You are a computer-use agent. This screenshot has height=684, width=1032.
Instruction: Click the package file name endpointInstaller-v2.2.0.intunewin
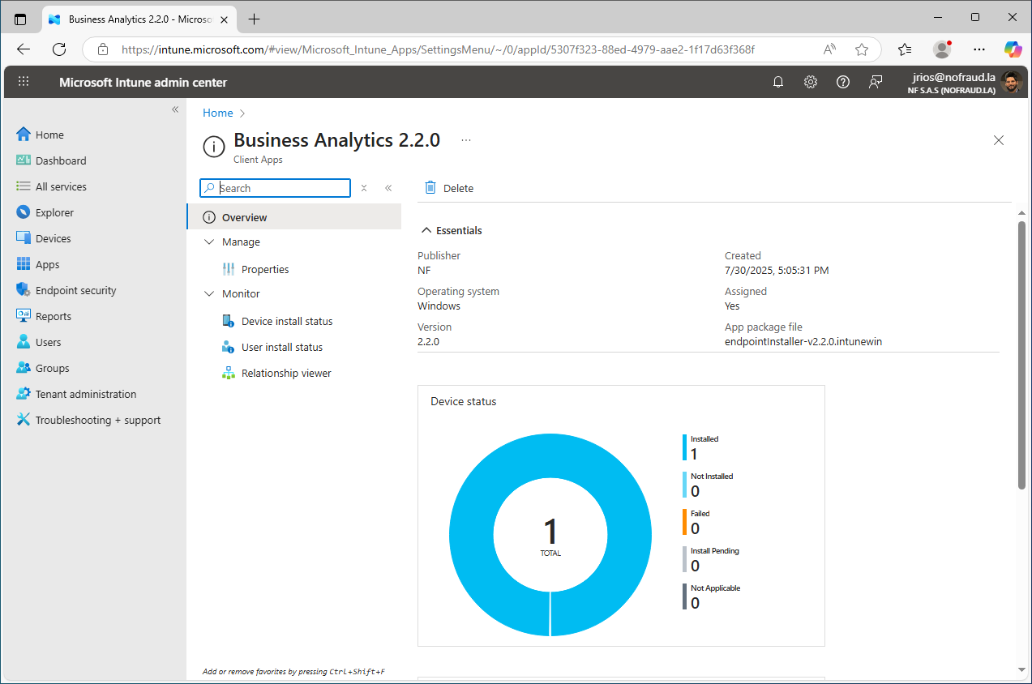click(x=803, y=341)
